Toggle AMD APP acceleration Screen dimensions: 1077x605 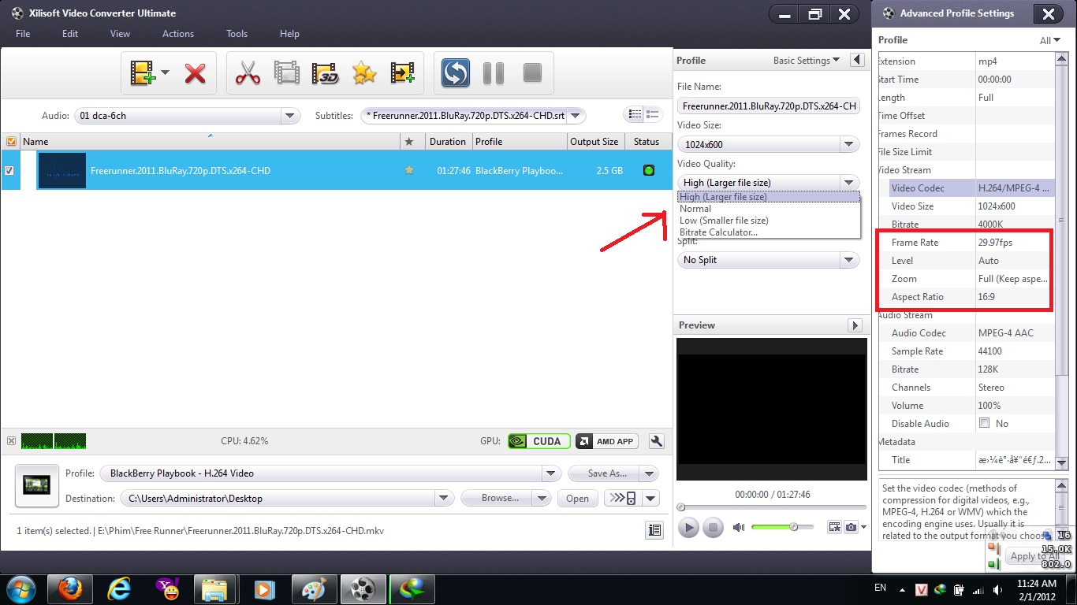tap(606, 441)
